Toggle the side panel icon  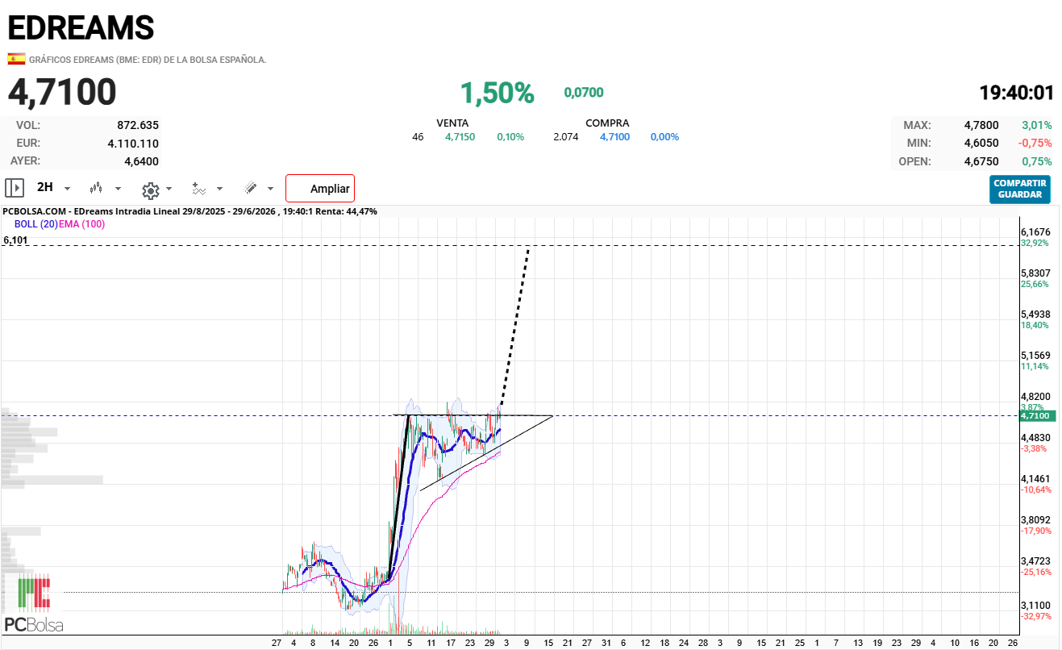[15, 188]
